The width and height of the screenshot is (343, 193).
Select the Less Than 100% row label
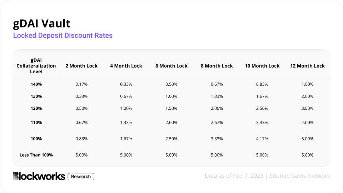36,155
